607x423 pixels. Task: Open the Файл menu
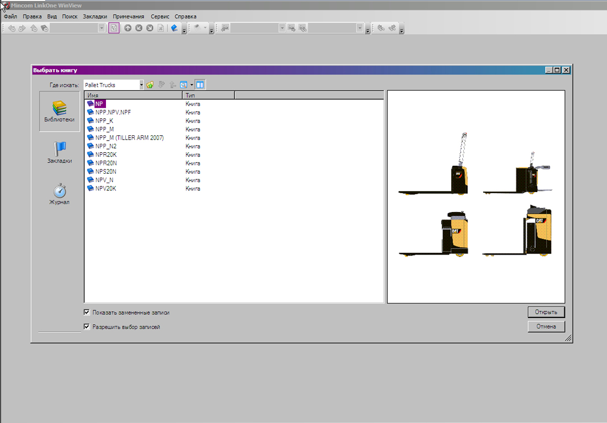10,16
